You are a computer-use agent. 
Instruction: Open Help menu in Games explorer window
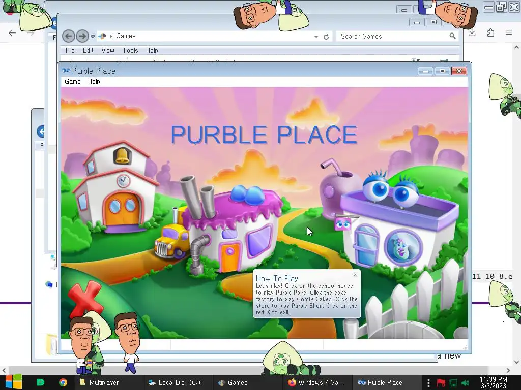(152, 50)
